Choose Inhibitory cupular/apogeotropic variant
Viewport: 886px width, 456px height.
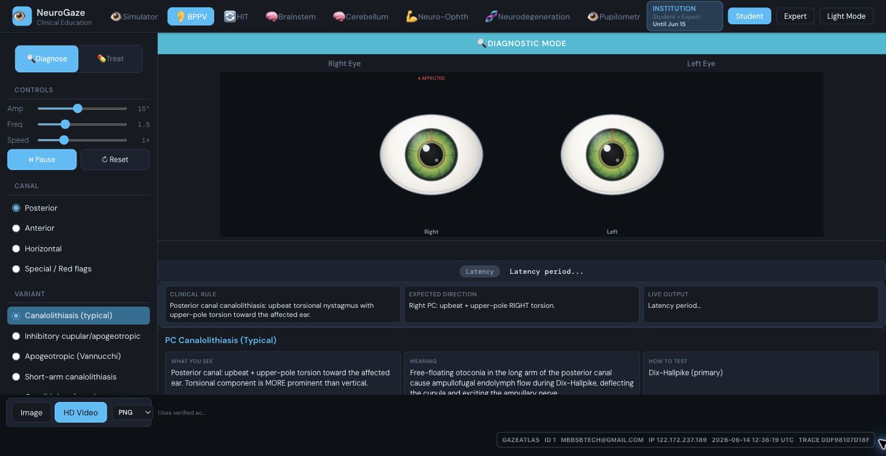pos(78,336)
